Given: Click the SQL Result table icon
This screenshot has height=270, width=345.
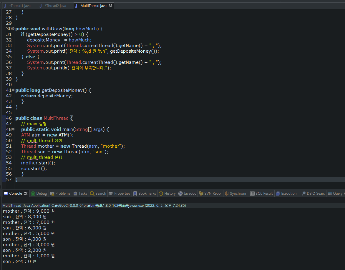Looking at the screenshot, I should click(x=252, y=194).
